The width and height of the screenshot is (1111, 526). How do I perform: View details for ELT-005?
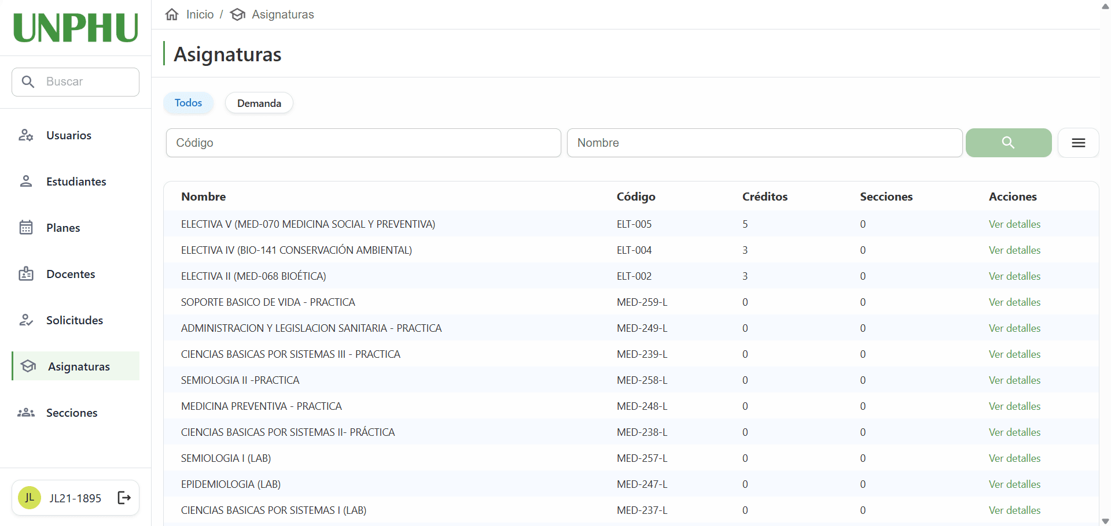[x=1014, y=224]
